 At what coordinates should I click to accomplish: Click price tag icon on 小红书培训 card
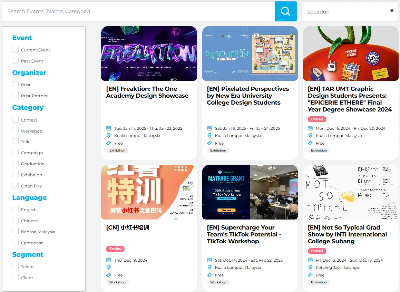click(108, 275)
